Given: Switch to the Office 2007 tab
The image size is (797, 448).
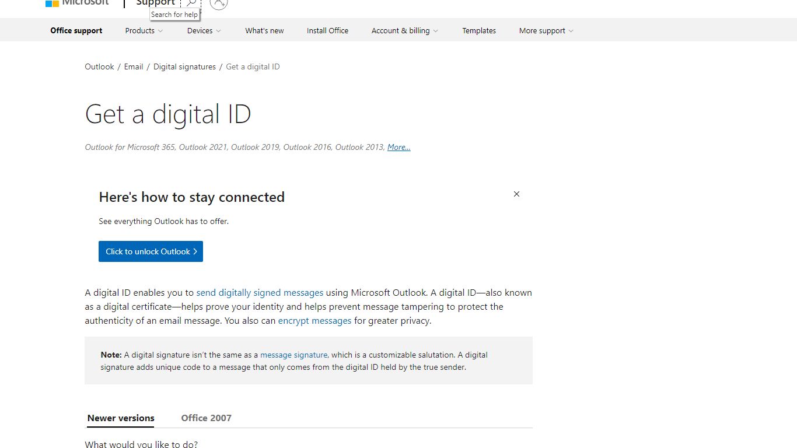Looking at the screenshot, I should click(206, 418).
